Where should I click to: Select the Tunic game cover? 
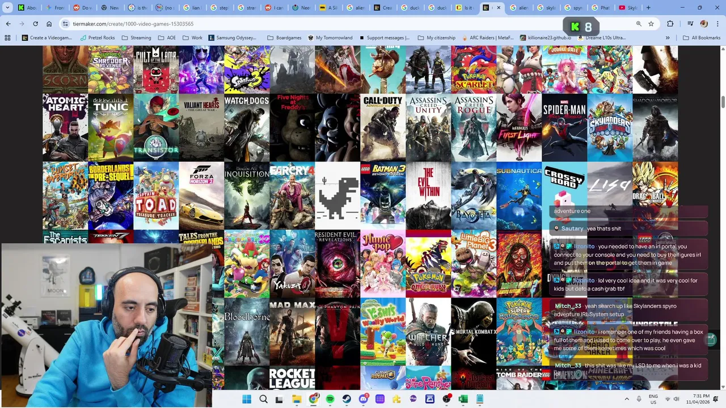pos(111,127)
